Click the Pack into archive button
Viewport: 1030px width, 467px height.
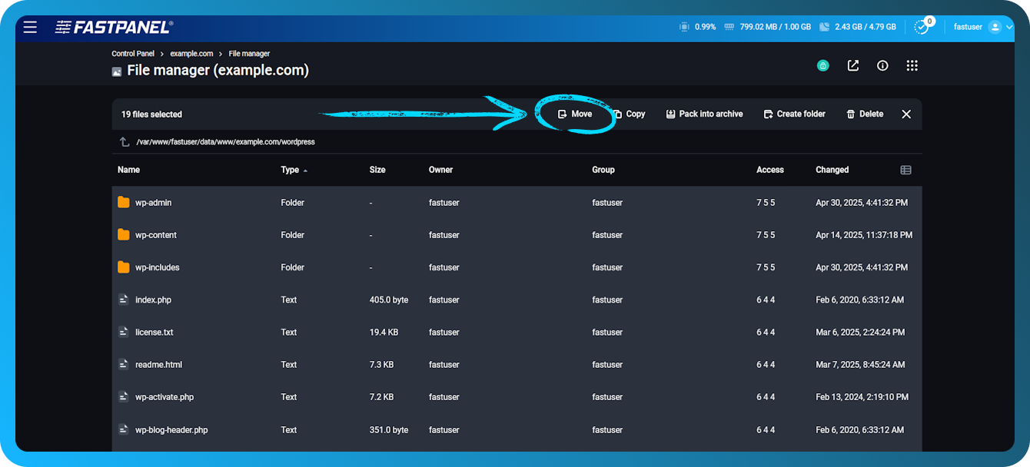(x=704, y=114)
